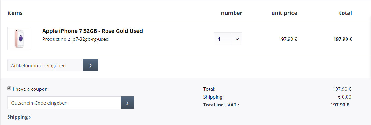Click the bold row total 197,90 € of the iPhone item
The image size is (371, 125).
(x=343, y=39)
